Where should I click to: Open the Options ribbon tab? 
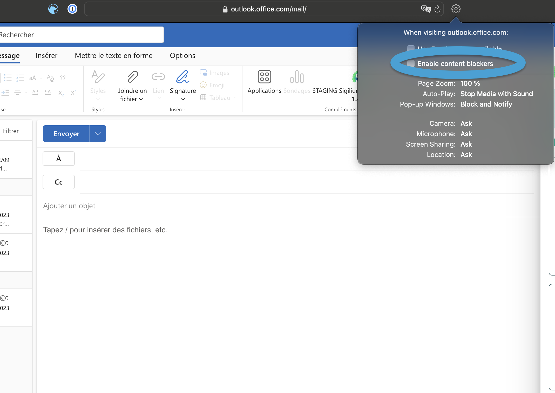[x=182, y=56]
